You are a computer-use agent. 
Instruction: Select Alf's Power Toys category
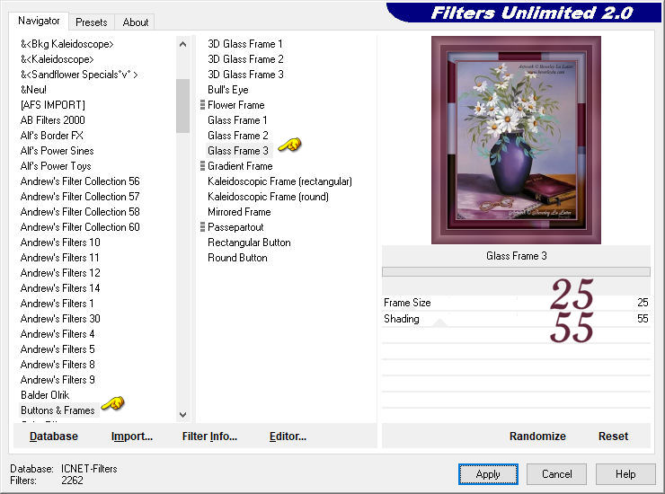point(56,166)
